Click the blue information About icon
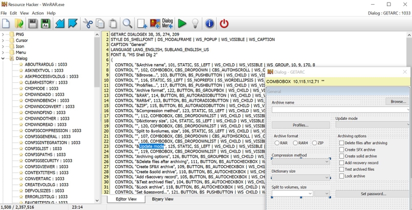 click(210, 24)
